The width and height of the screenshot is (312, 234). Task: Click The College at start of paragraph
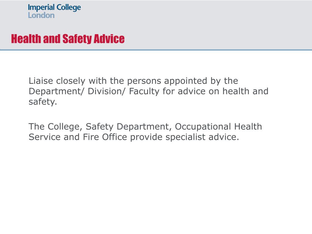(x=55, y=127)
